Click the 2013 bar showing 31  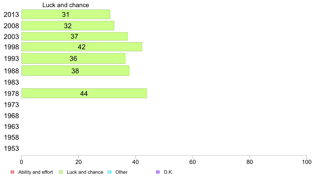(x=66, y=14)
